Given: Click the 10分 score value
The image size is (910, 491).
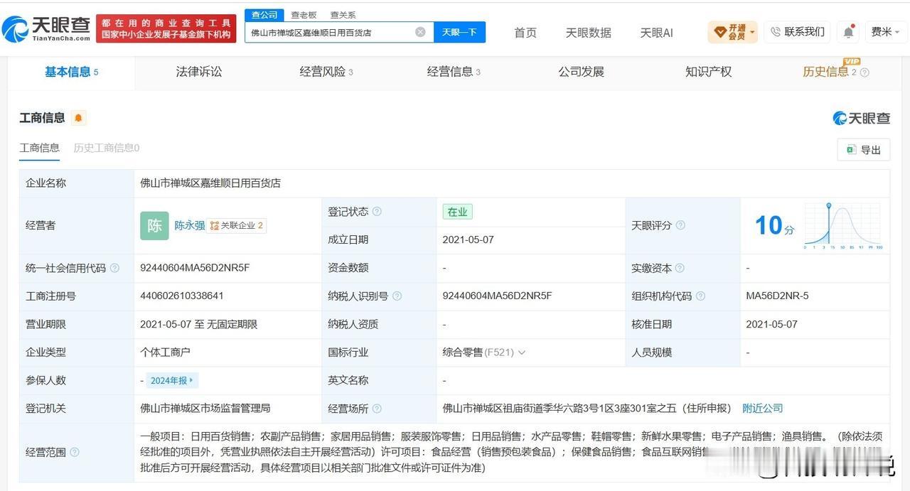Looking at the screenshot, I should coord(774,226).
